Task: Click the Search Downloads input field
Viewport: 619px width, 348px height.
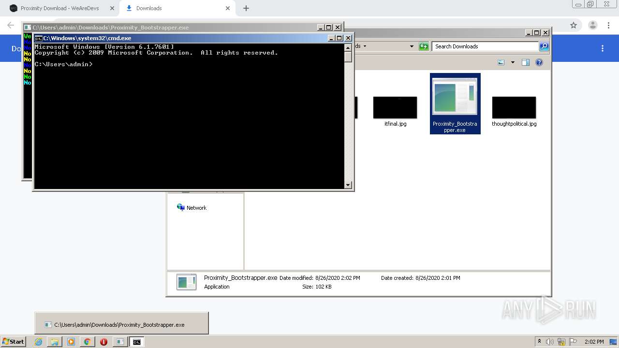Action: pos(485,46)
